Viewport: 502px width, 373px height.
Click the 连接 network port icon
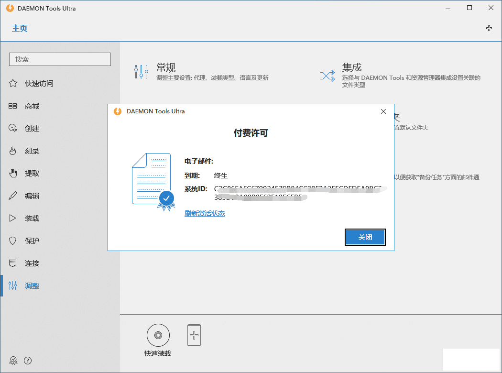pyautogui.click(x=13, y=263)
